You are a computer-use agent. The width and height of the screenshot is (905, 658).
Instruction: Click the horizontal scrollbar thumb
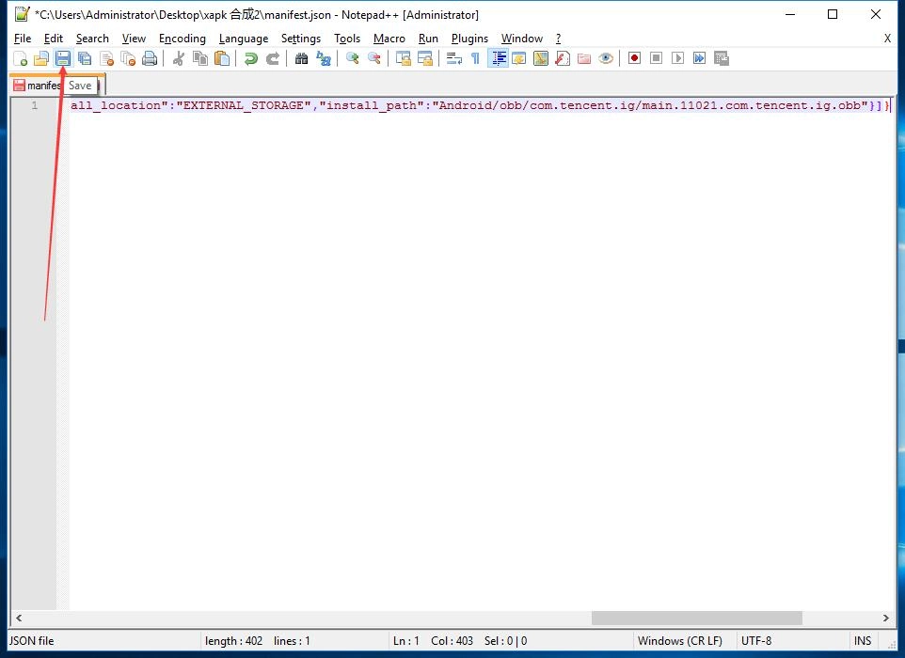coord(696,618)
